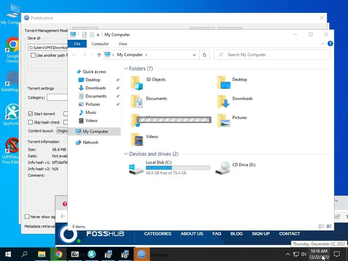This screenshot has height=261, width=348.
Task: Click the New folder quick access toolbar icon
Action: [92, 35]
